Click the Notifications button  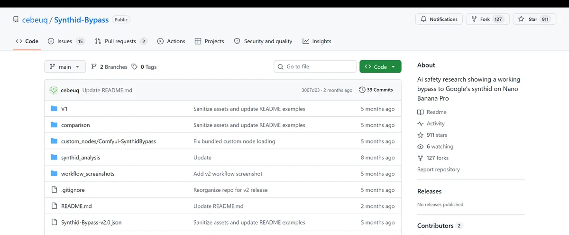(439, 19)
